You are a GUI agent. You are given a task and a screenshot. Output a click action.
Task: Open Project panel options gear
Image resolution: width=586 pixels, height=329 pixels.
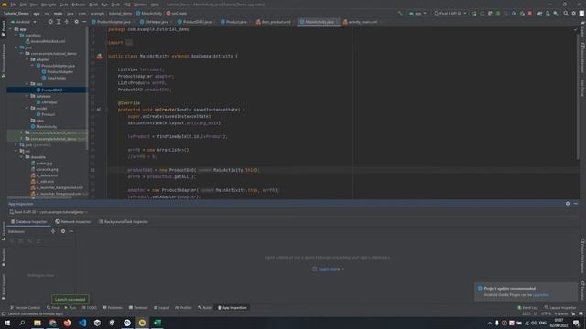pos(76,22)
